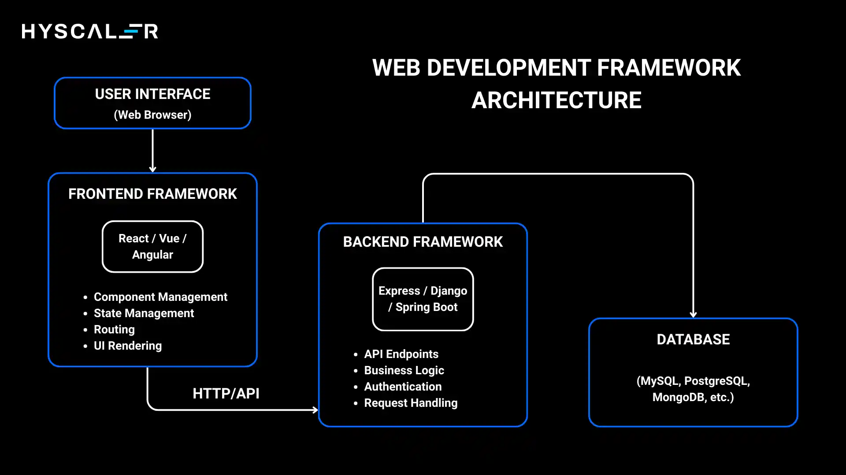Click the WEB DEVELOPMENT FRAMEWORK ARCHITECTURE title

tap(557, 84)
